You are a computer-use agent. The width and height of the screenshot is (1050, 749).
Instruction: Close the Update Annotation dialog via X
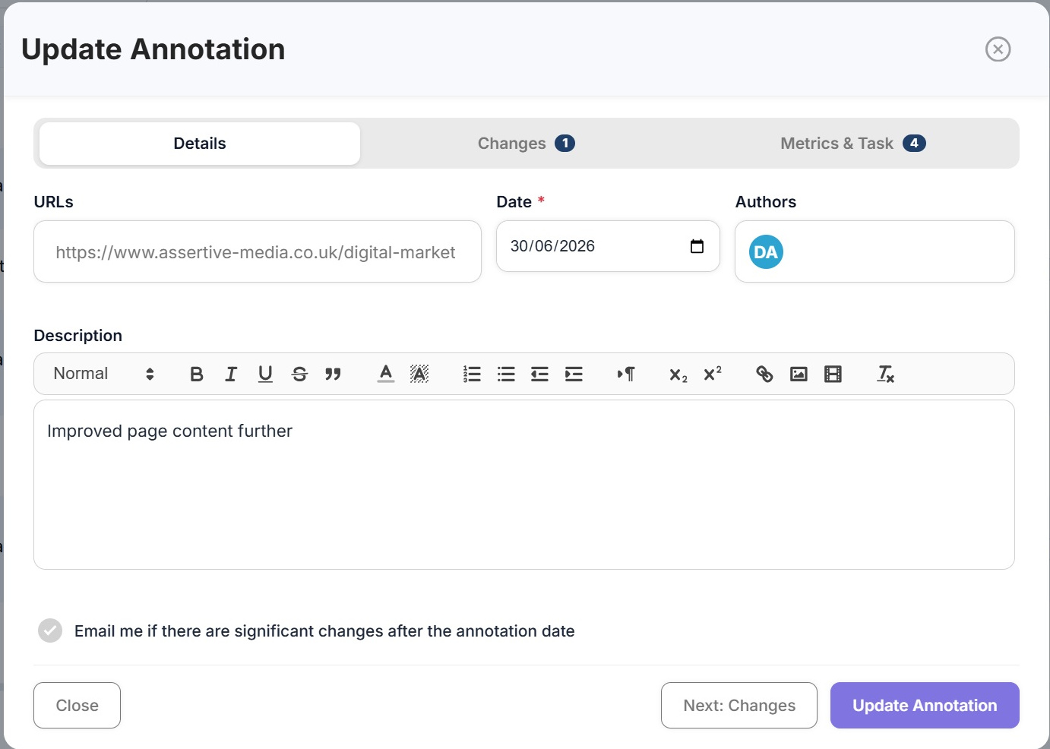coord(998,49)
